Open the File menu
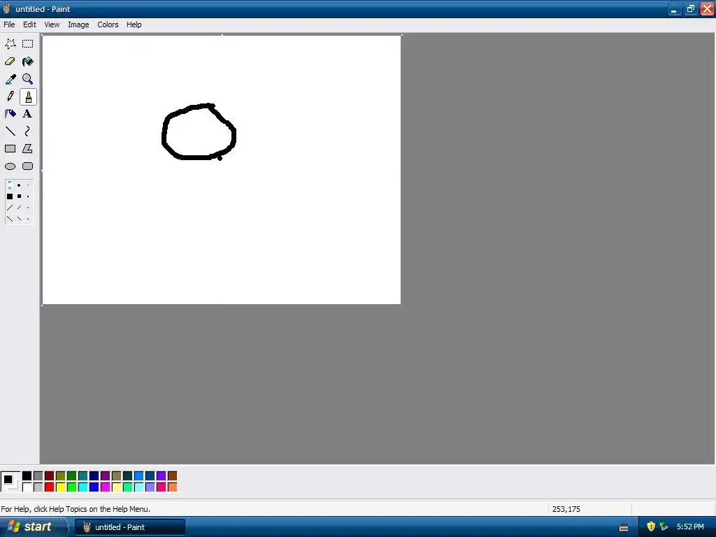 coord(9,24)
